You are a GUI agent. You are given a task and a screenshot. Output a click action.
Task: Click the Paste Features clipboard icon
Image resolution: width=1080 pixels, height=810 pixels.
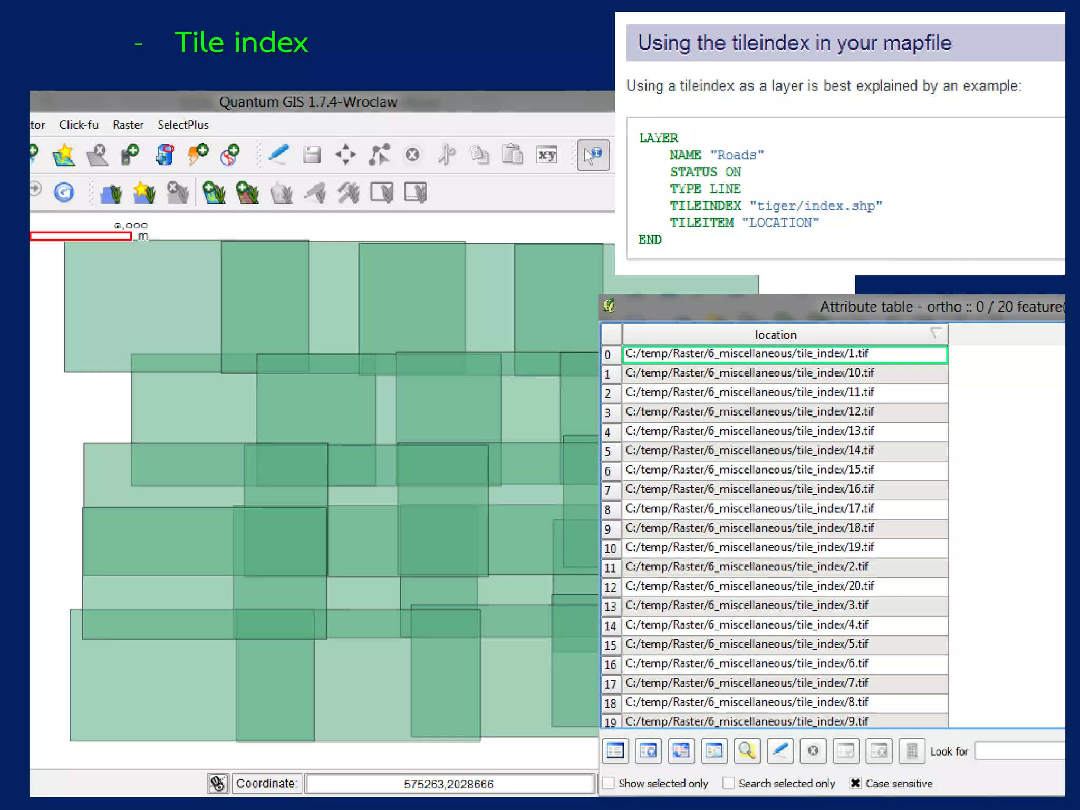512,155
